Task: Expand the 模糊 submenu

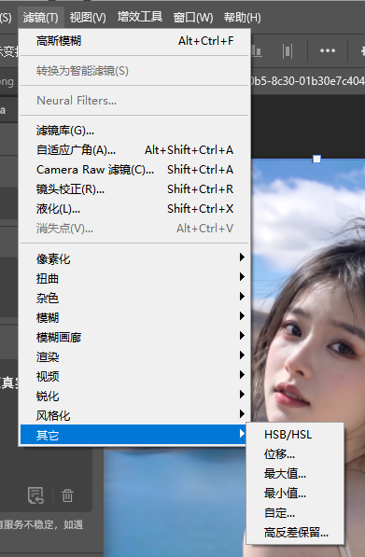Action: tap(135, 317)
